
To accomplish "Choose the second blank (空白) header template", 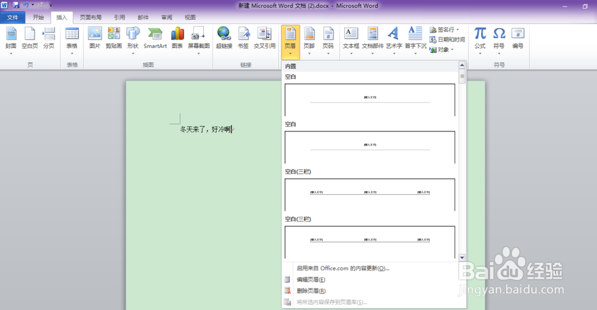I will tap(370, 148).
